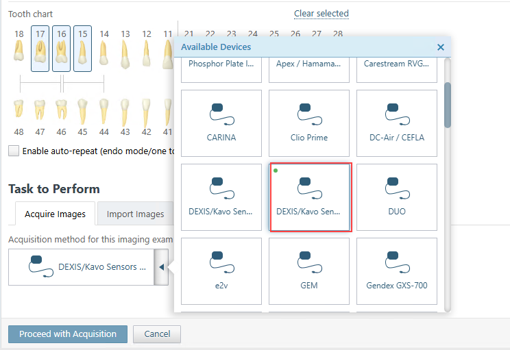Select the CARINA device tile
Screen dimensions: 510x350
(x=221, y=123)
